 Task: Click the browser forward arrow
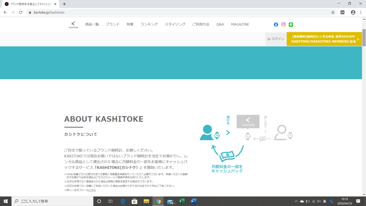[x=13, y=12]
